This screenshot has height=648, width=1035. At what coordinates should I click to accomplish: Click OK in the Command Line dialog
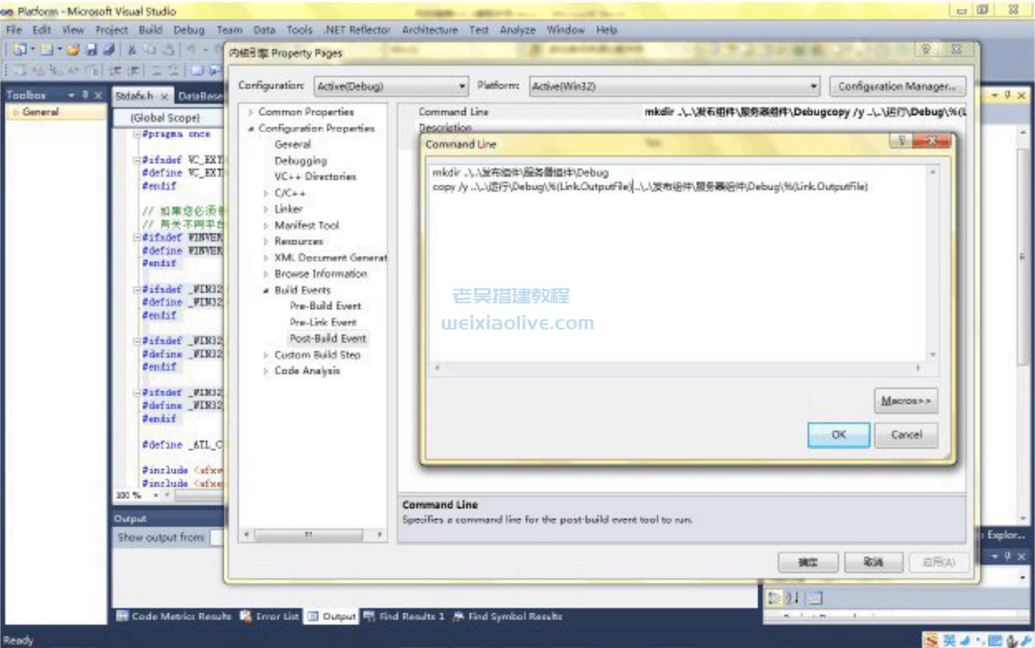click(x=838, y=435)
